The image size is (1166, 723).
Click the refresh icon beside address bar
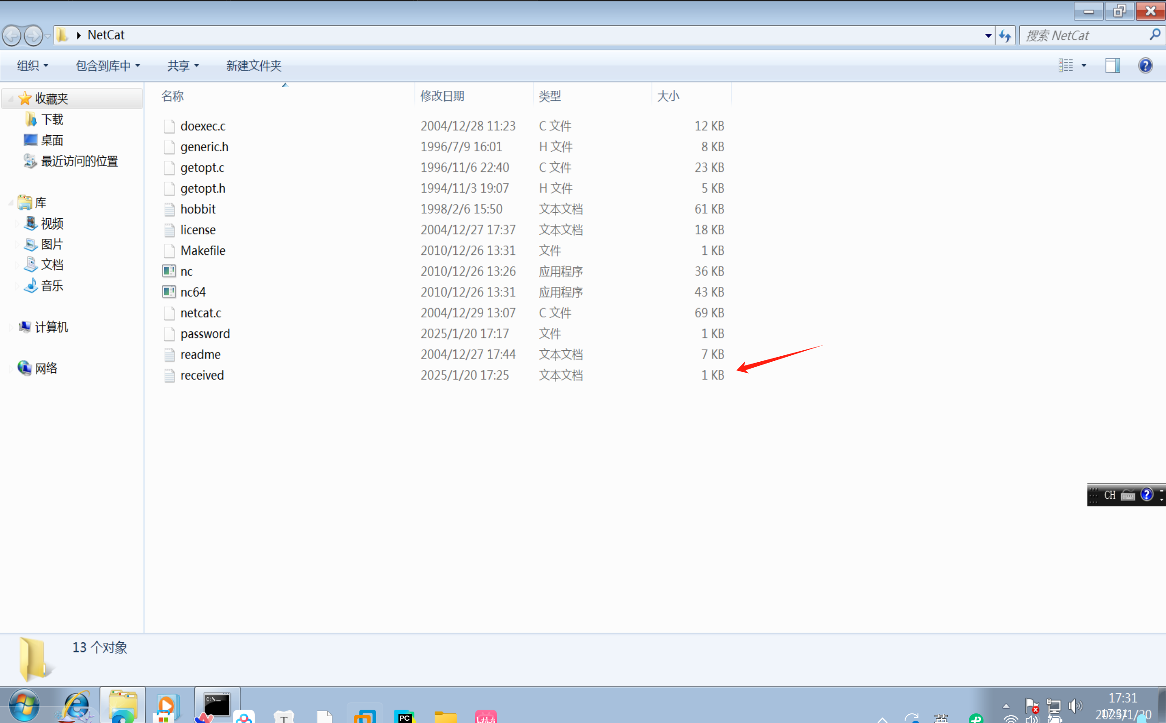tap(1005, 36)
